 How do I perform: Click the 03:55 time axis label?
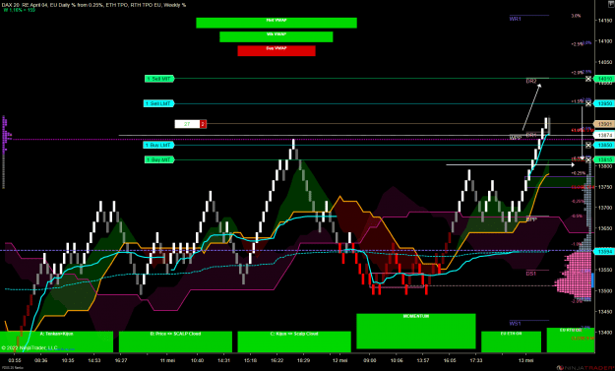(15, 360)
